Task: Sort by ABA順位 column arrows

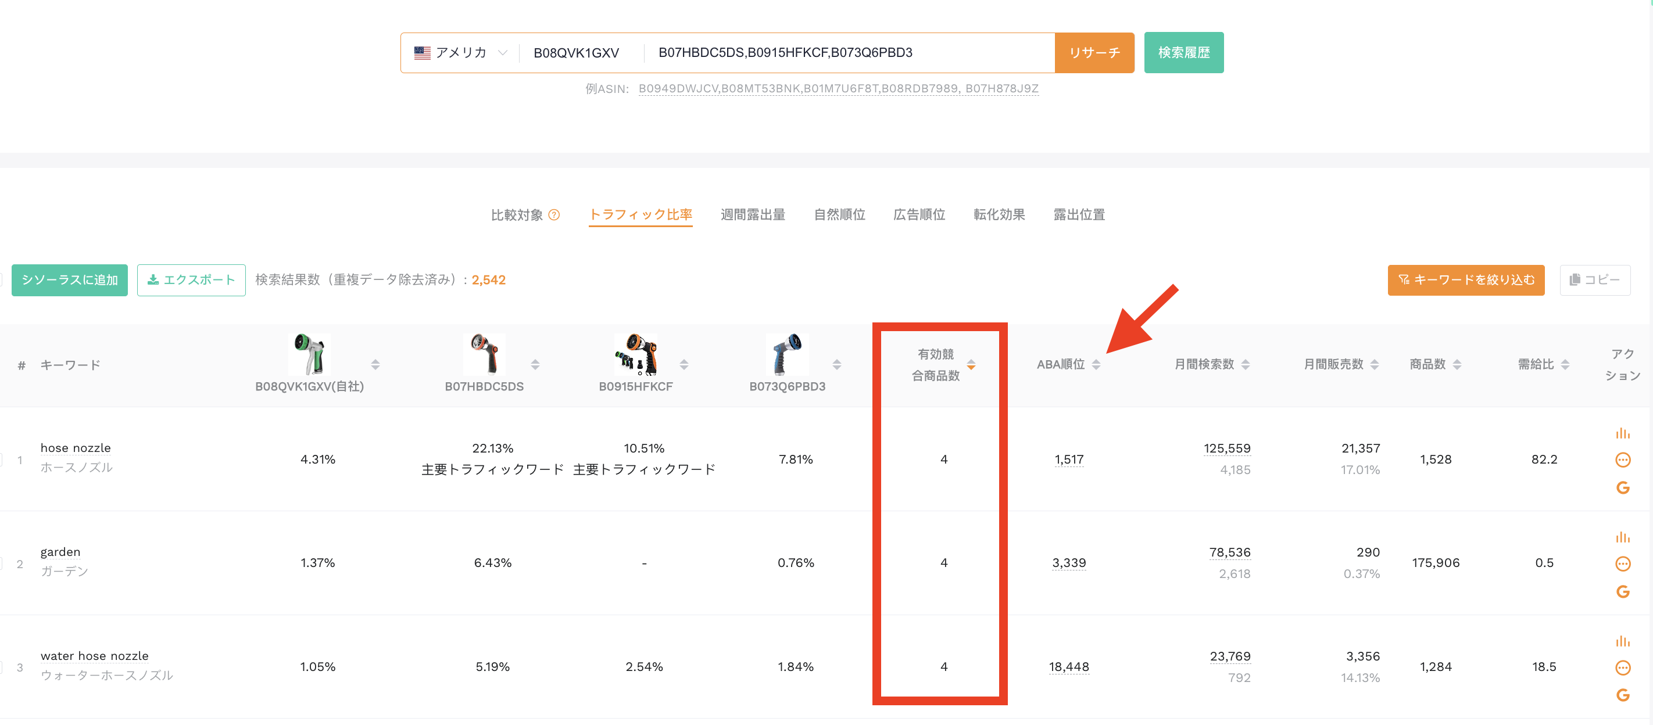Action: tap(1096, 364)
